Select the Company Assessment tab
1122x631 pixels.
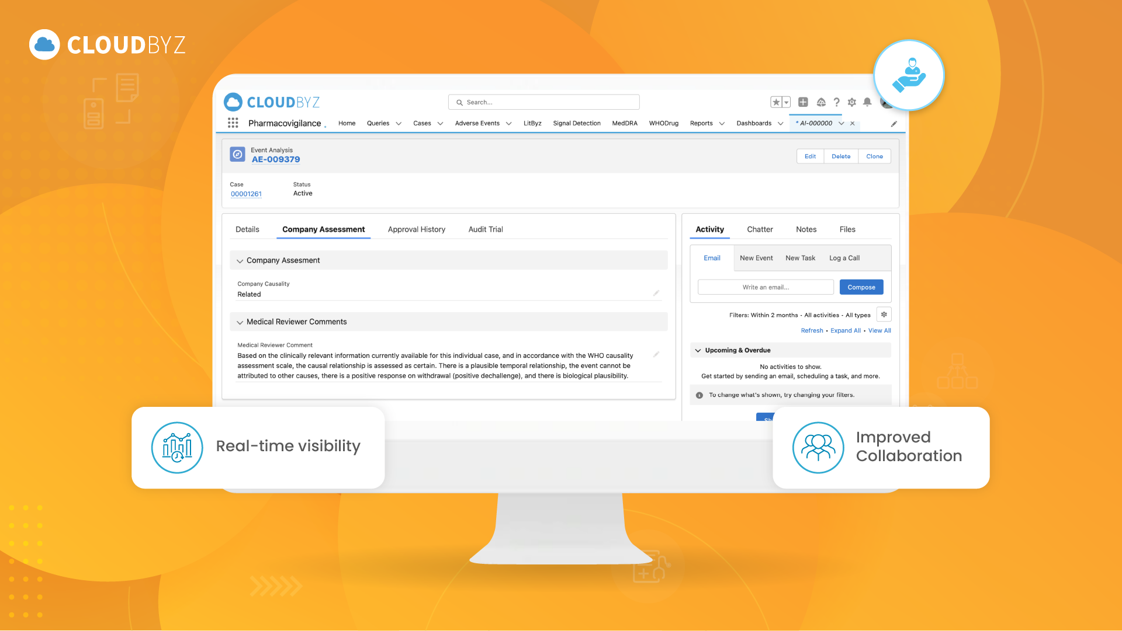(x=323, y=229)
